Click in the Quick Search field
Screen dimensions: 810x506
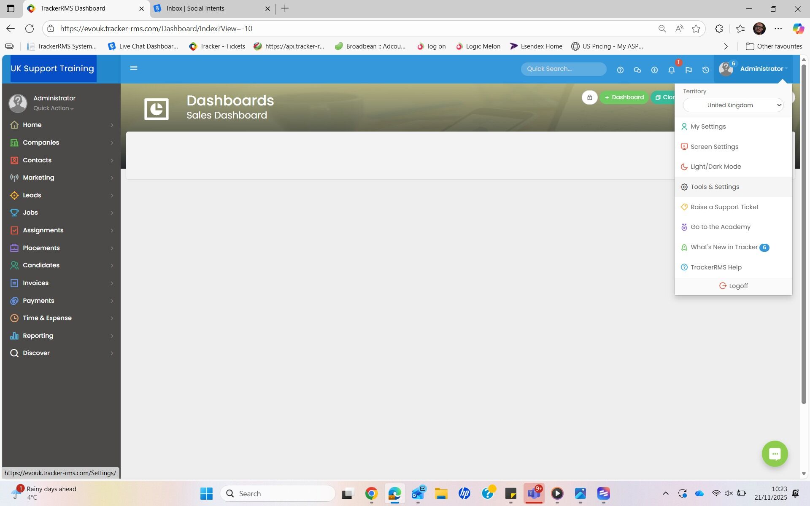click(x=563, y=69)
